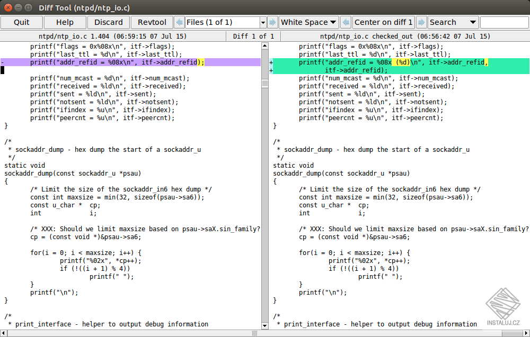Click the 'const u_char * cp;' line in left pane

65,205
